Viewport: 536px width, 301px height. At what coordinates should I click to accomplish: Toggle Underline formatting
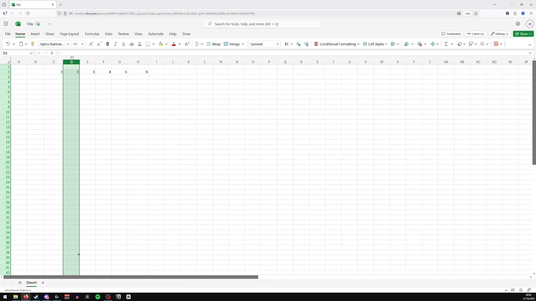click(123, 44)
